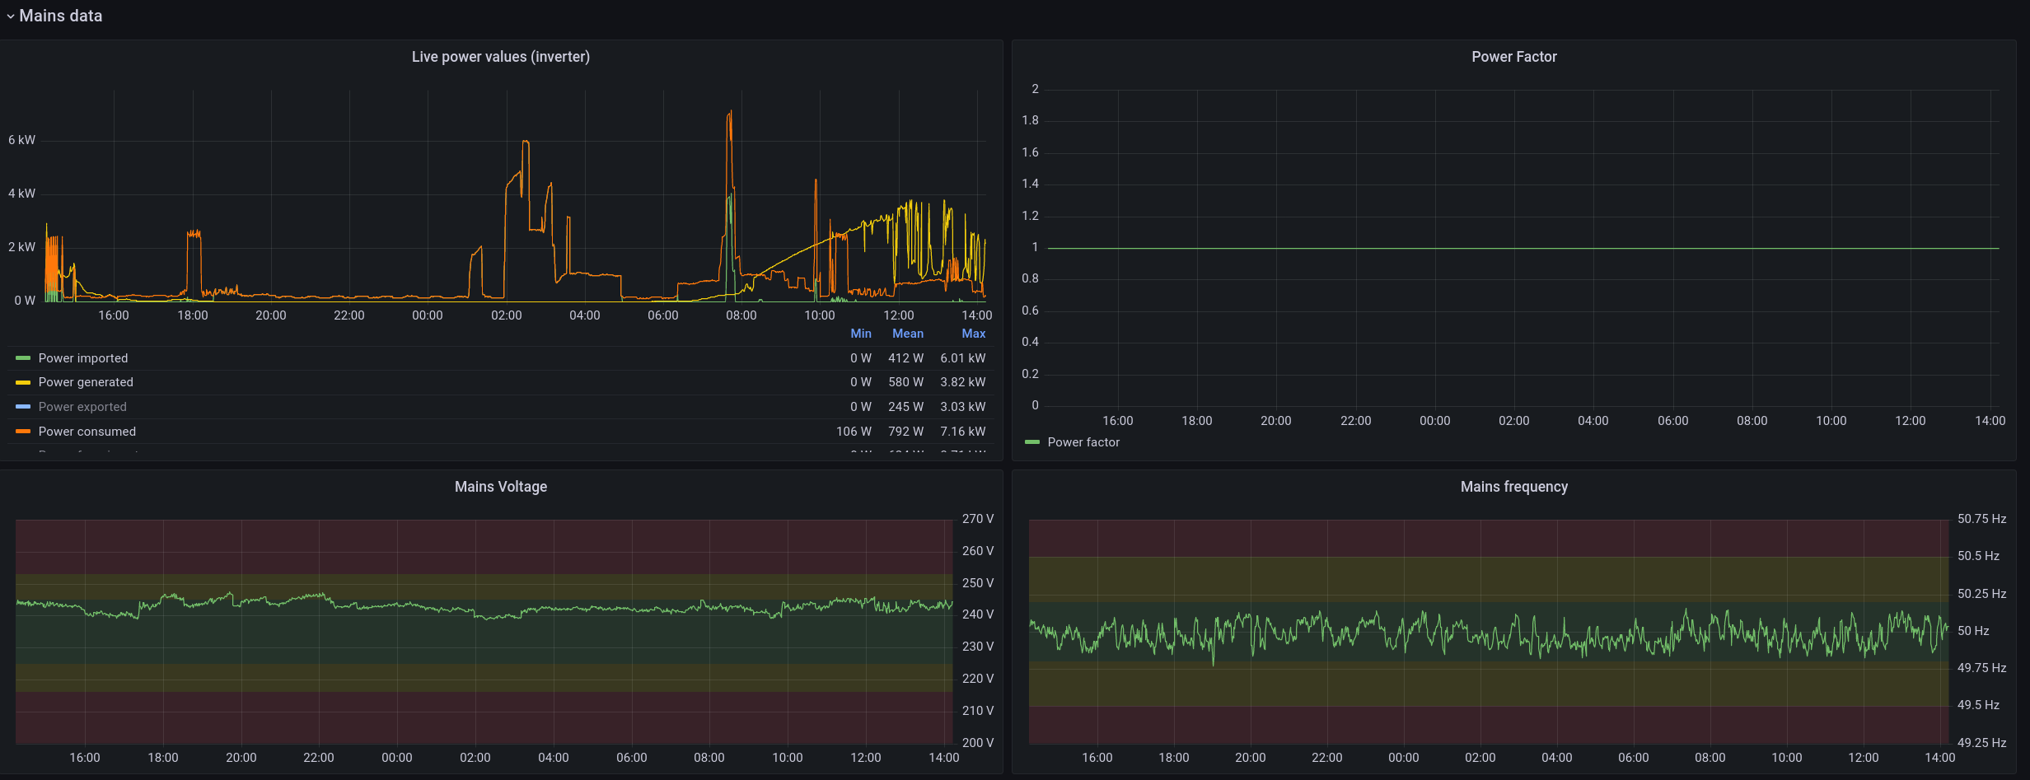Collapse the Mains data row chevron

point(10,16)
